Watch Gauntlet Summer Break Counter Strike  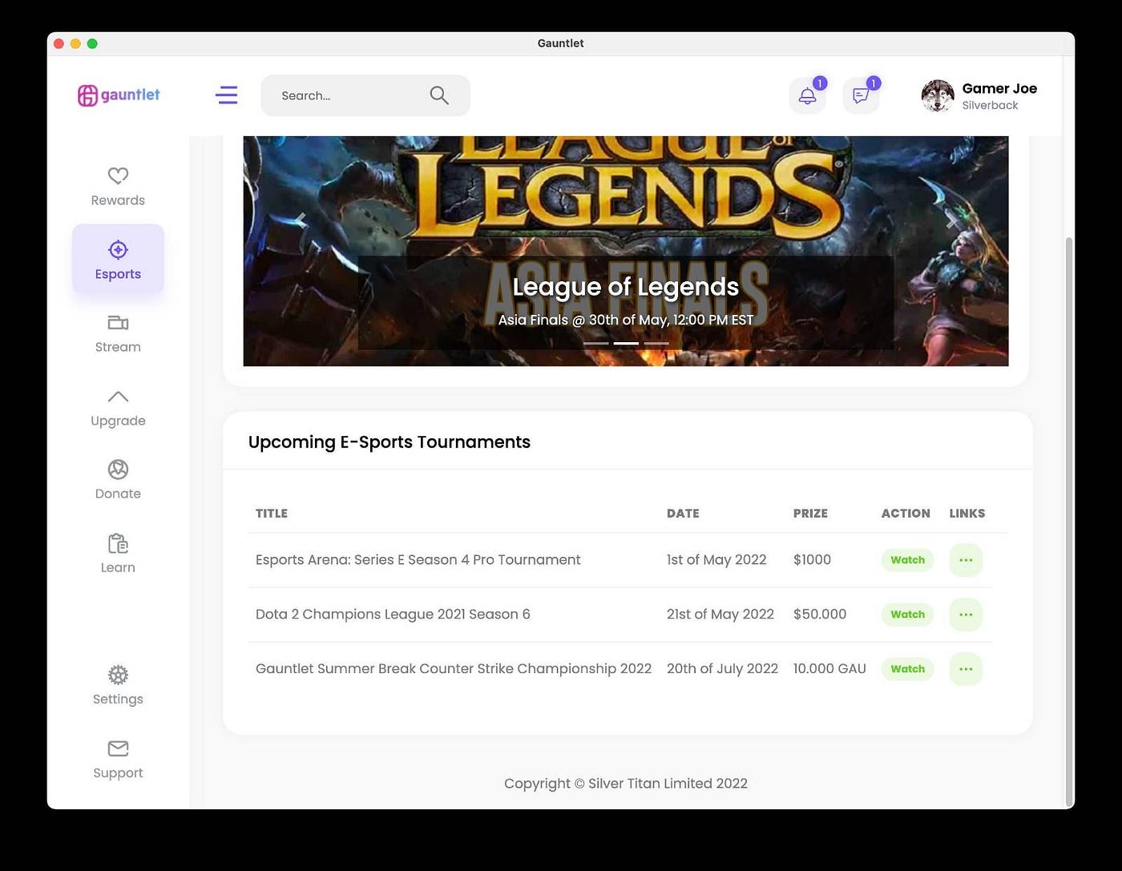coord(907,669)
